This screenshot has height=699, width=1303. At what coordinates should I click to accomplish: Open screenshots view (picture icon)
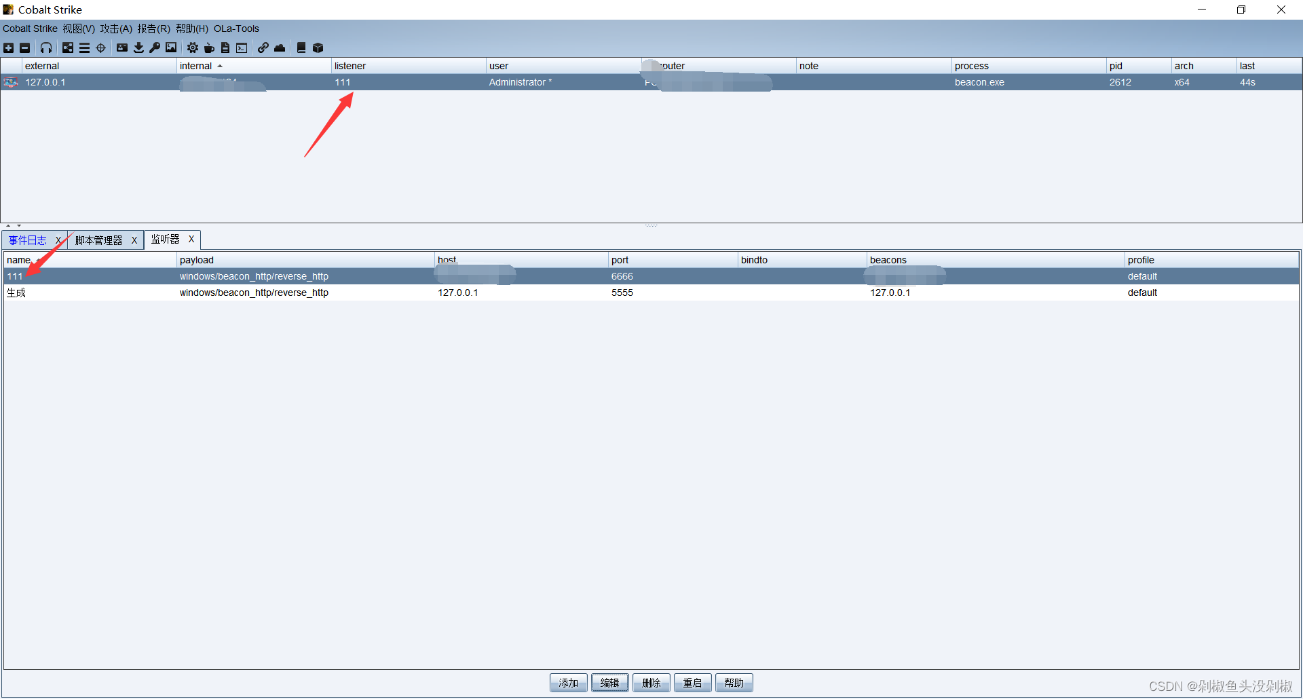(171, 48)
